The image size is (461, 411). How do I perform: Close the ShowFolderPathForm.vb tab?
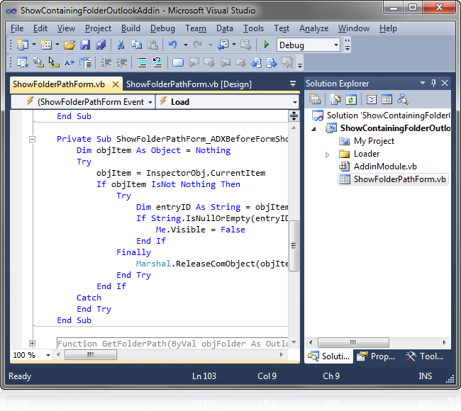(x=116, y=84)
